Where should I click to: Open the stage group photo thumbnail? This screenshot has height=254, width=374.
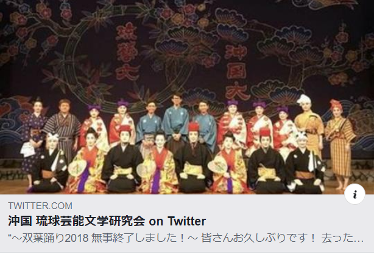tap(187, 97)
